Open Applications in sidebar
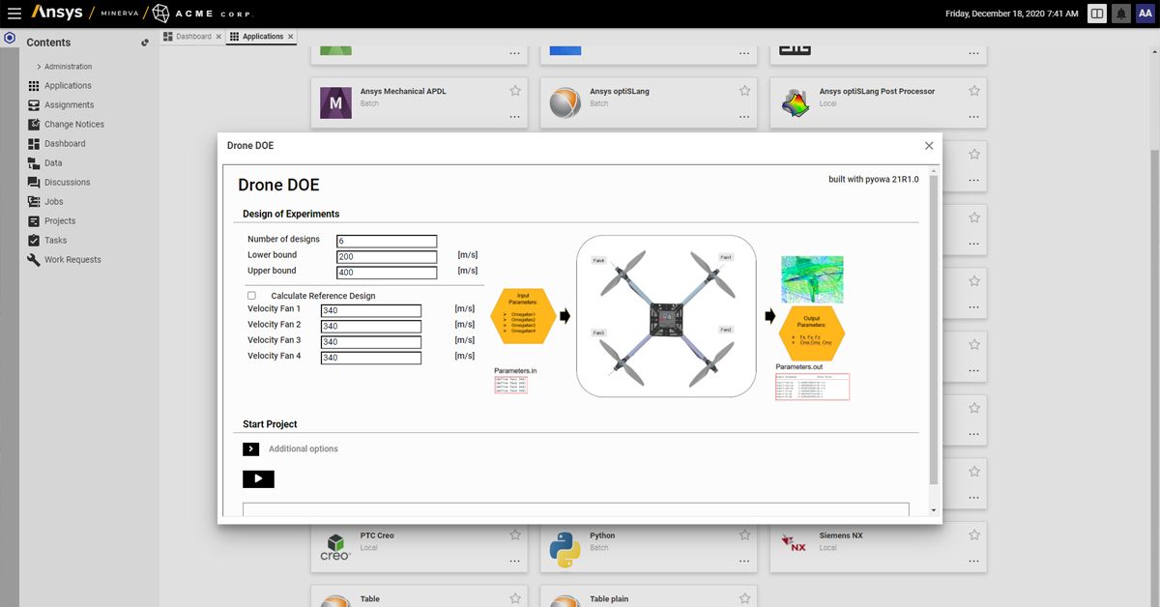1160x607 pixels. pyautogui.click(x=68, y=86)
